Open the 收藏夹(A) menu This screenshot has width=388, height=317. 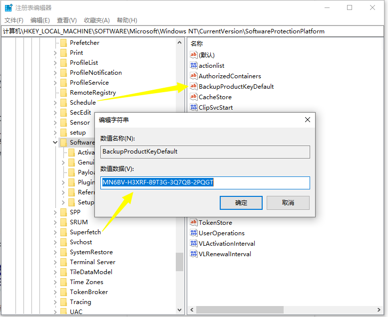[96, 20]
